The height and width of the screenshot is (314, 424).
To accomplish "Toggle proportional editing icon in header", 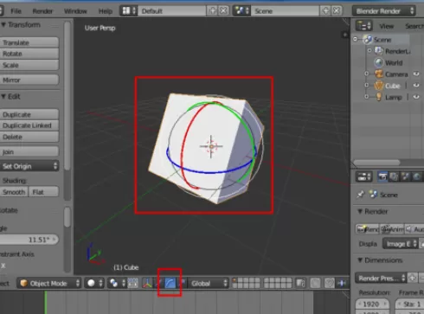I will (x=315, y=283).
